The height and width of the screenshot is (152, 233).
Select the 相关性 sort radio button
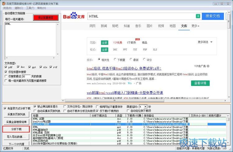point(99,59)
